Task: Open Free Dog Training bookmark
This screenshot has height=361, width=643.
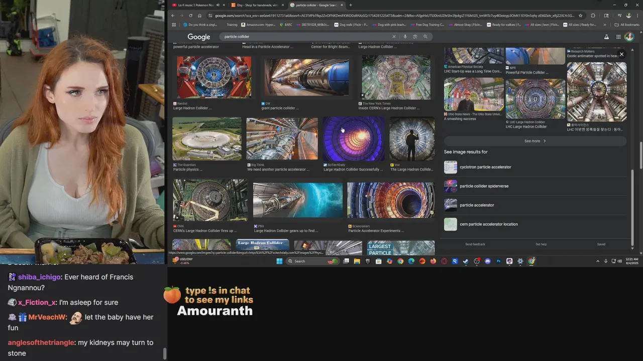Action: pyautogui.click(x=427, y=25)
